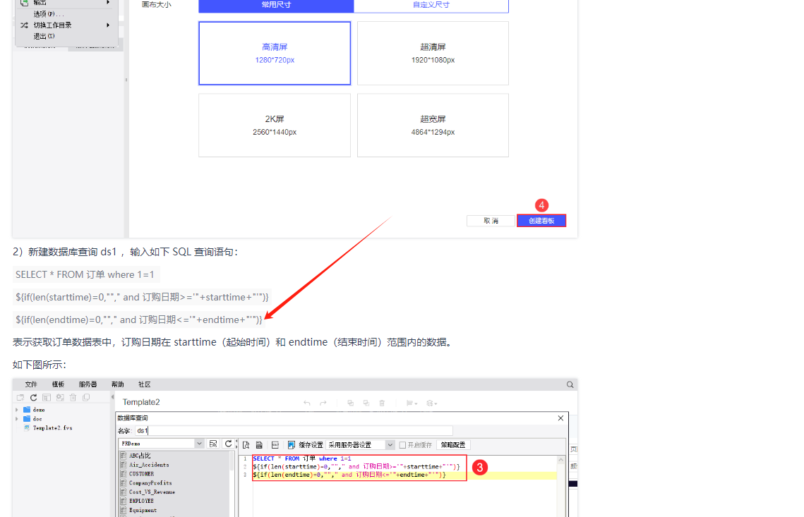Click the 策略配置 button
Viewport: 804px width, 517px height.
tap(452, 445)
